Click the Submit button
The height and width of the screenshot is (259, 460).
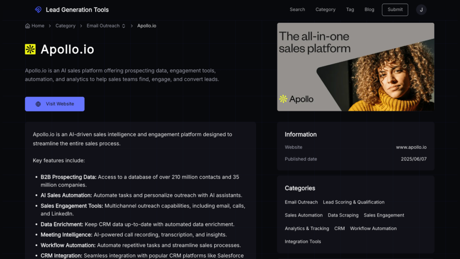click(x=395, y=10)
